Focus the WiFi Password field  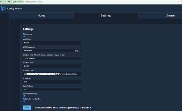(x=49, y=50)
